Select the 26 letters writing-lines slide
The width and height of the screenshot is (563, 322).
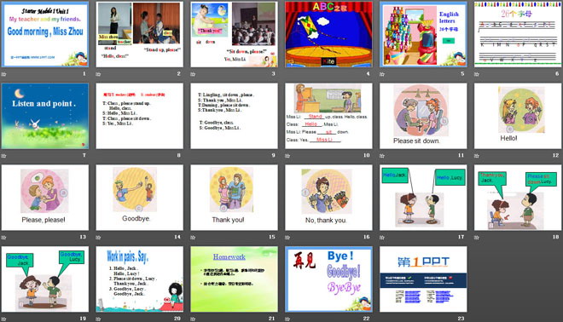coord(518,34)
